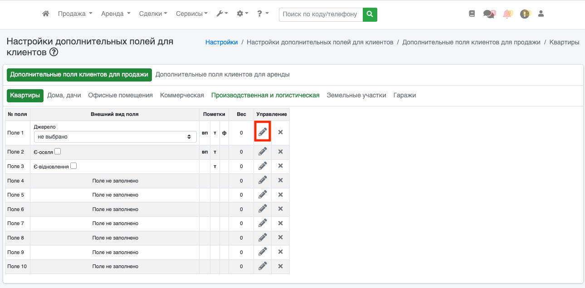Image resolution: width=585 pixels, height=288 pixels.
Task: Toggle the Є-відновлення checkbox
Action: tap(73, 166)
